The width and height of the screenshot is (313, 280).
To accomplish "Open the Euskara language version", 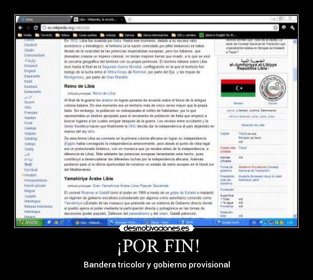I will click(x=30, y=86).
